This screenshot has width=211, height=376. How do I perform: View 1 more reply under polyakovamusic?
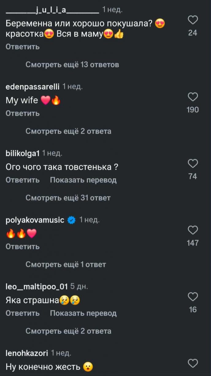66,264
